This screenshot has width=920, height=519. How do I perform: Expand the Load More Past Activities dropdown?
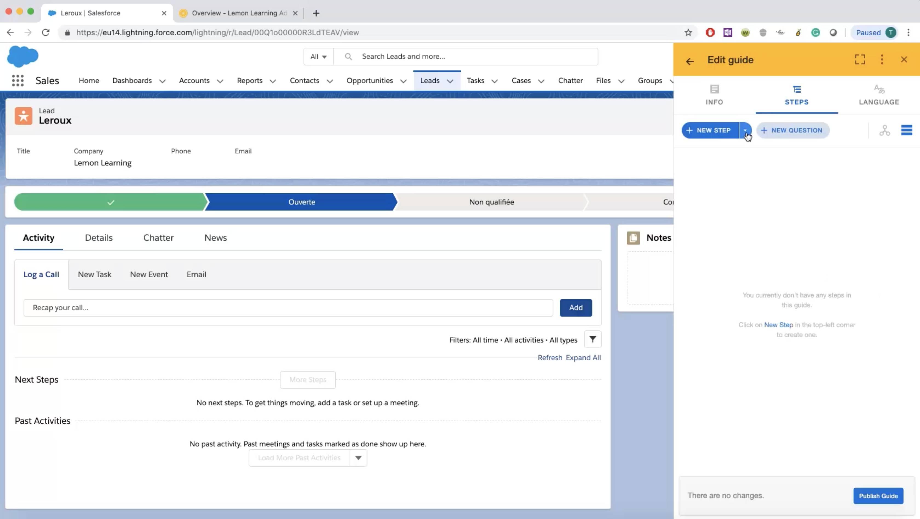click(358, 457)
